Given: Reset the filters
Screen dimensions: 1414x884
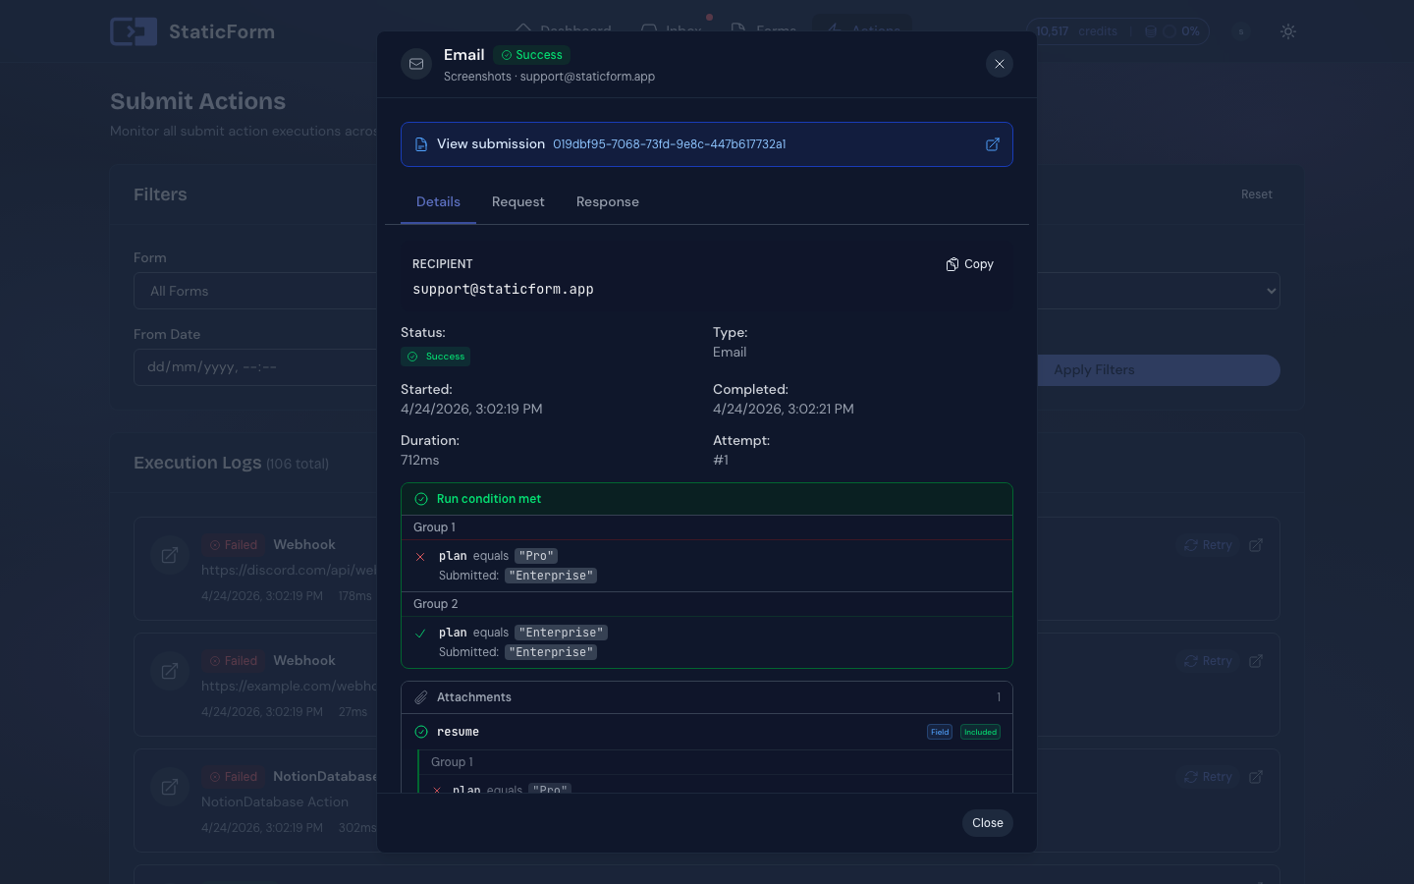Looking at the screenshot, I should [1256, 194].
